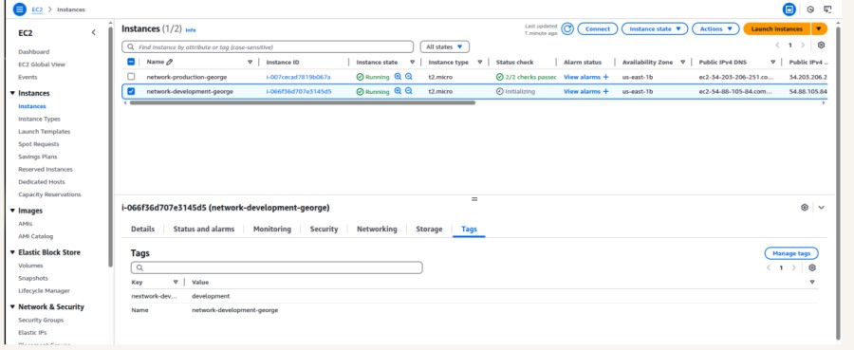Check the network-production-george row checkbox
854x350 pixels.
[x=131, y=77]
